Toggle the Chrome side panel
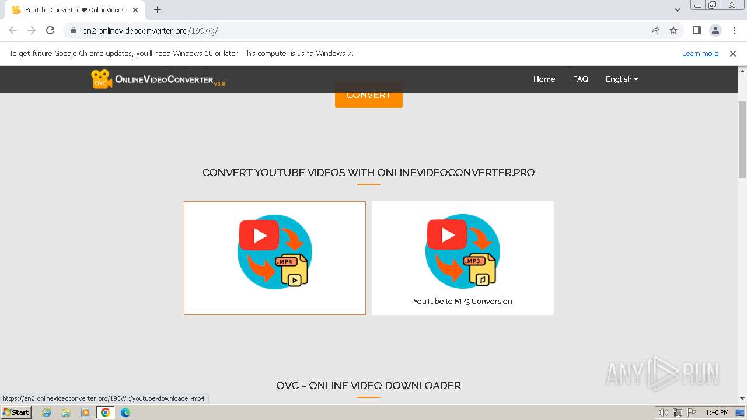747x420 pixels. tap(696, 30)
